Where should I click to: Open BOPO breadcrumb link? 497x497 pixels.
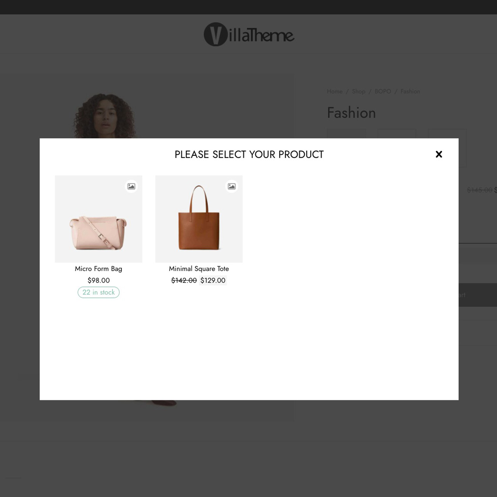(x=383, y=91)
